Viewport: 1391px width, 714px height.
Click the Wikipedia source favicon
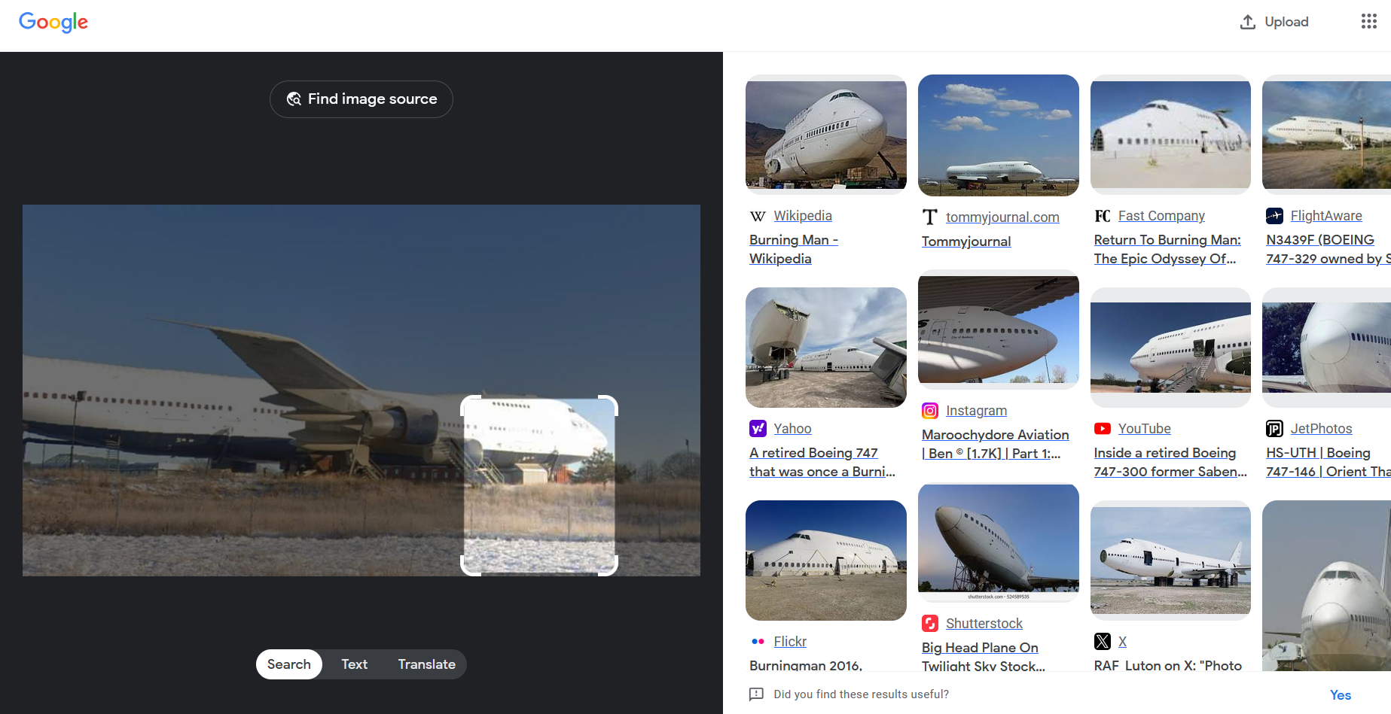(758, 217)
